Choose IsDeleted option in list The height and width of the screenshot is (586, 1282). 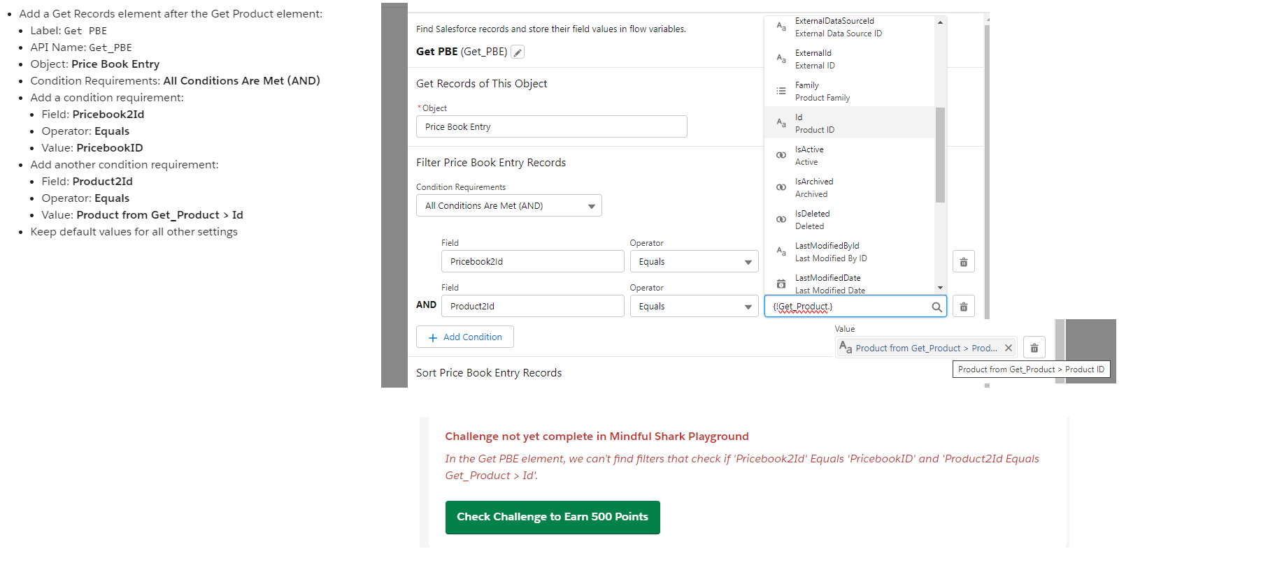point(850,220)
